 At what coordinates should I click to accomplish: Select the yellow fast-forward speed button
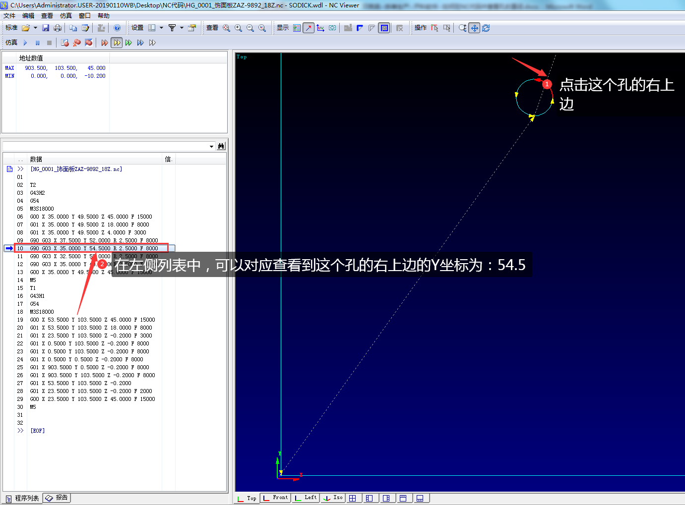click(x=117, y=43)
